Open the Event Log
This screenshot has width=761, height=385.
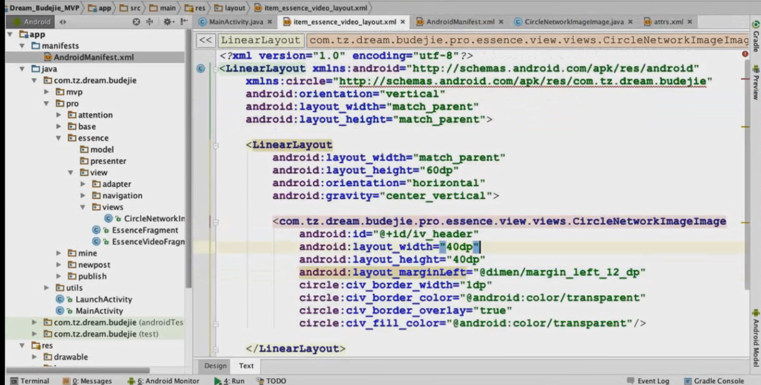(648, 381)
